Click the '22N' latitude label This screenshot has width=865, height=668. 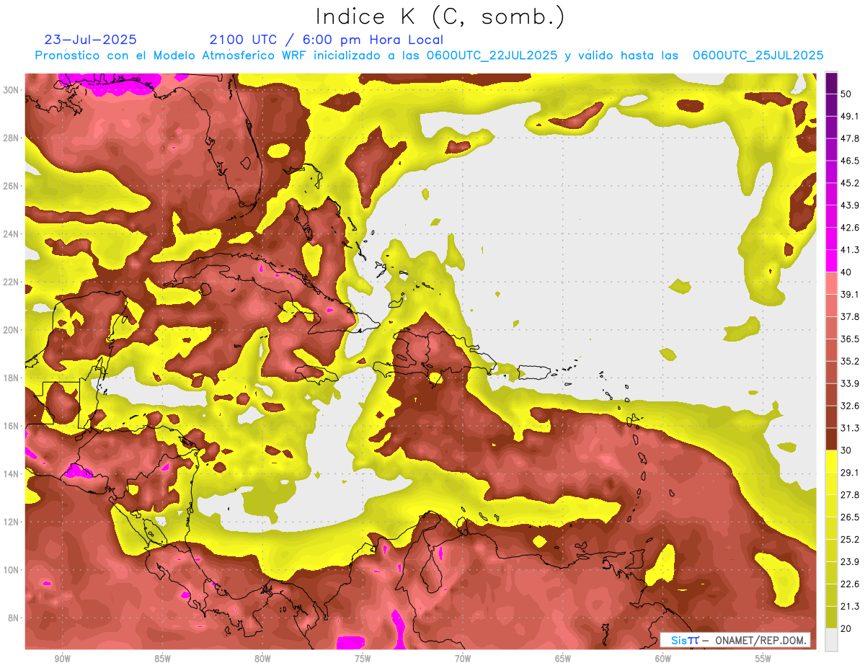point(10,282)
